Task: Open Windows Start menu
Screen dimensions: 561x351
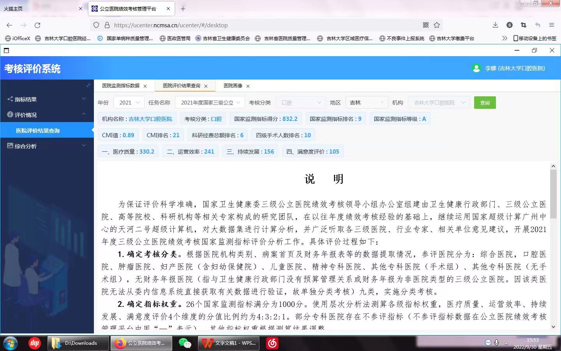Action: point(11,343)
